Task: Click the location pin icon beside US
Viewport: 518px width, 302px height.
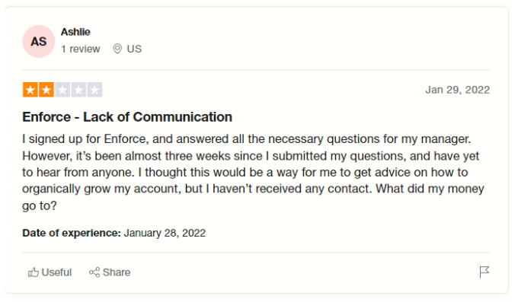Action: tap(117, 49)
